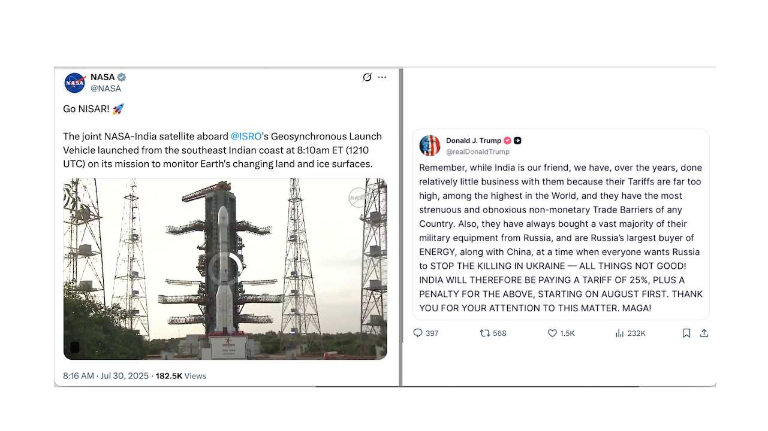Image resolution: width=768 pixels, height=431 pixels.
Task: View the 182.5K Views count on NASA's post
Action: pos(181,376)
